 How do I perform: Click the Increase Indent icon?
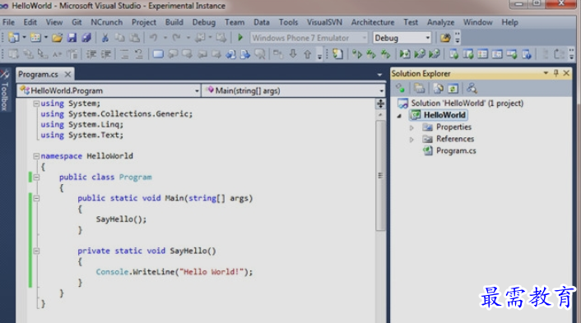point(106,54)
